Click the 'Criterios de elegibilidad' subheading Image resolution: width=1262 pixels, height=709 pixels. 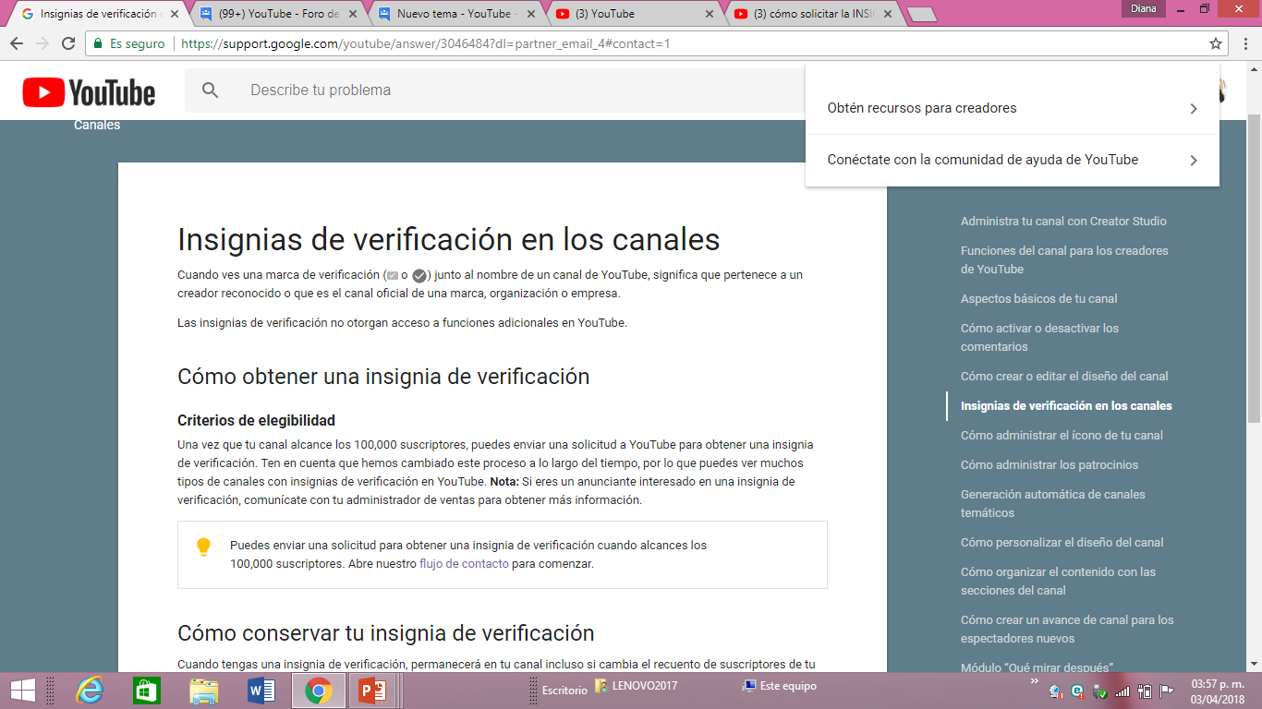click(x=256, y=421)
